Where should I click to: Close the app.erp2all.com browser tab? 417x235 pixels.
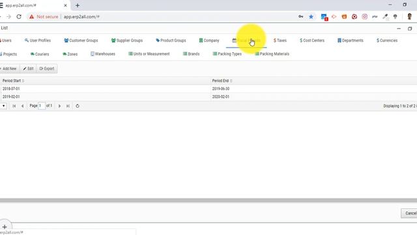point(65,5)
